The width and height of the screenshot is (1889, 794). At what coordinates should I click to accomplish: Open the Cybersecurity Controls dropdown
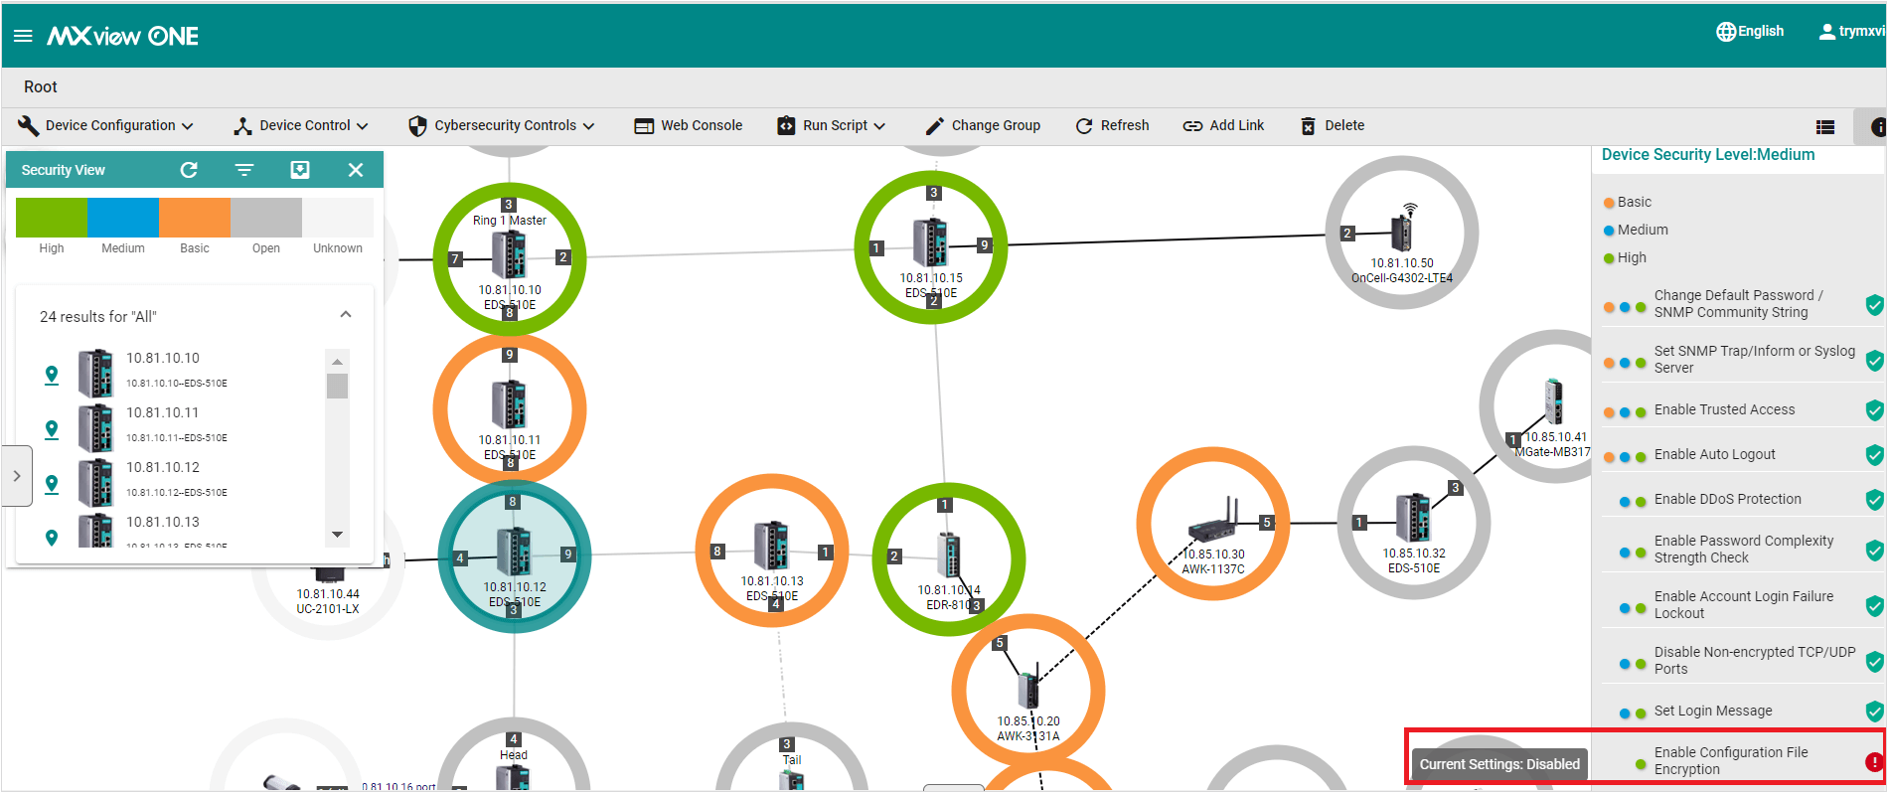pyautogui.click(x=502, y=125)
